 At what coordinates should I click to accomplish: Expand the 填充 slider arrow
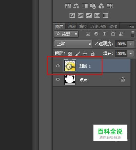(130, 54)
